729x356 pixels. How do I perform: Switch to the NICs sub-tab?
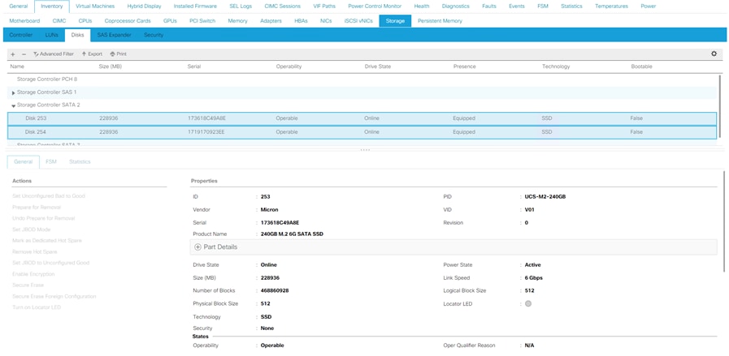326,21
